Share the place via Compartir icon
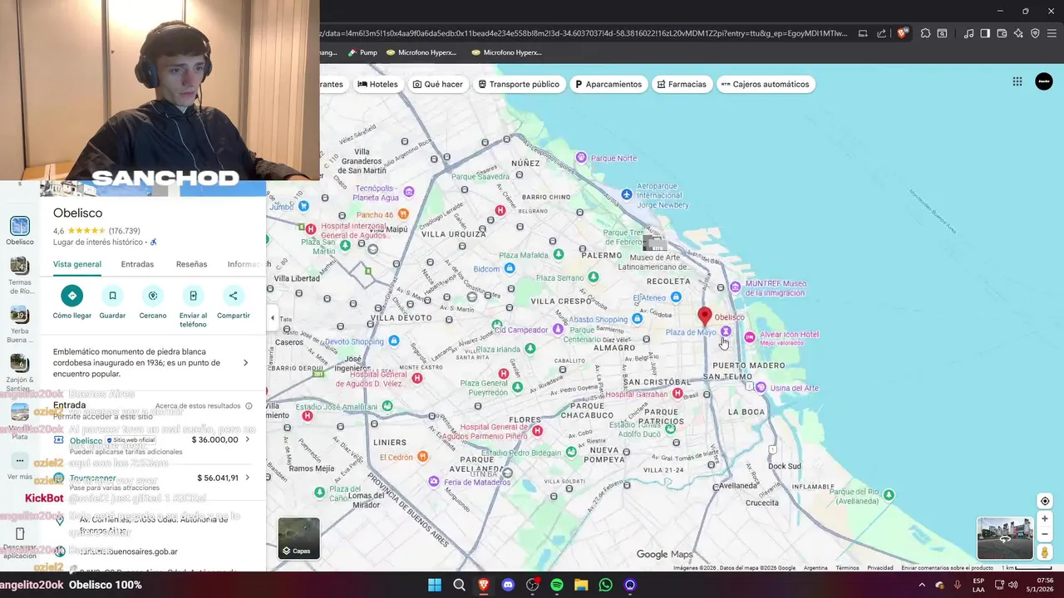The height and width of the screenshot is (598, 1064). [233, 296]
